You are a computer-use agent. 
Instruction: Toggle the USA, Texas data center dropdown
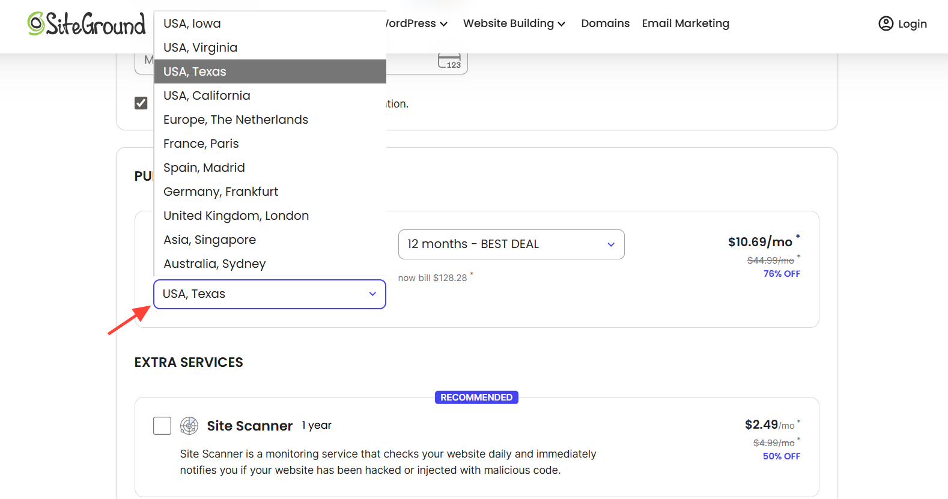270,294
